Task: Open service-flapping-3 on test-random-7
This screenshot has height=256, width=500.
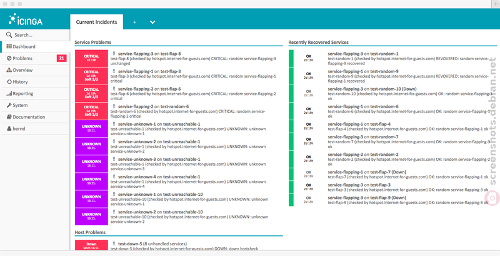Action: click(363, 136)
